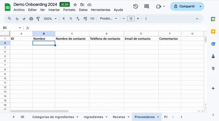Open the Insertar menu

tap(54, 10)
